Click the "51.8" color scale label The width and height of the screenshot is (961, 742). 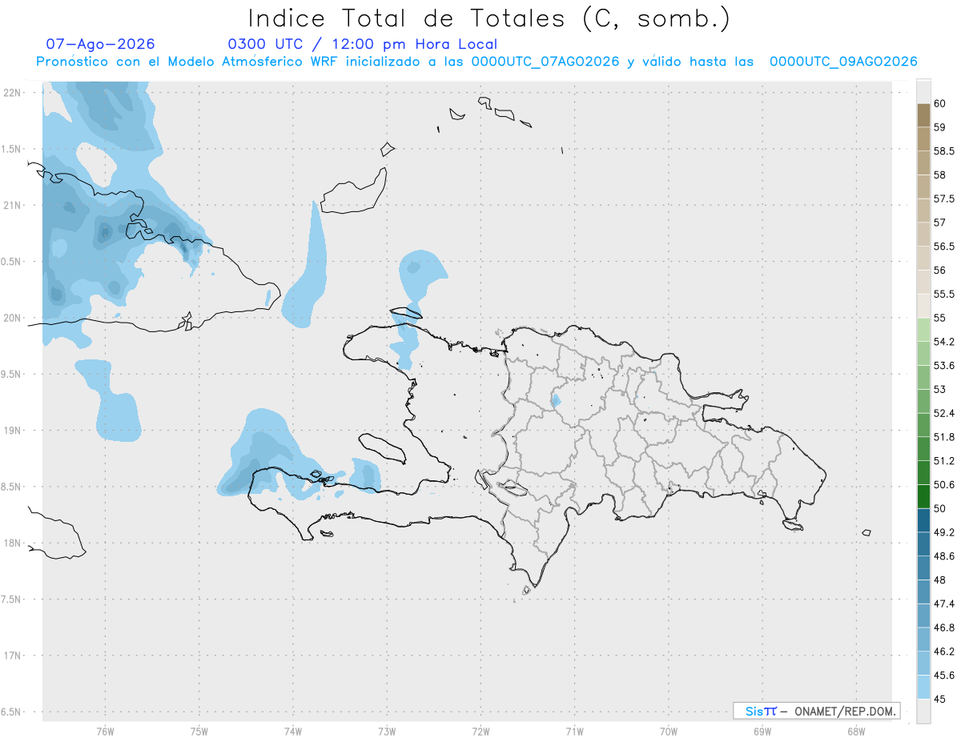coord(944,437)
